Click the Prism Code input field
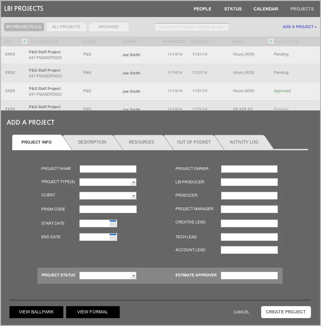The height and width of the screenshot is (326, 321). 108,209
